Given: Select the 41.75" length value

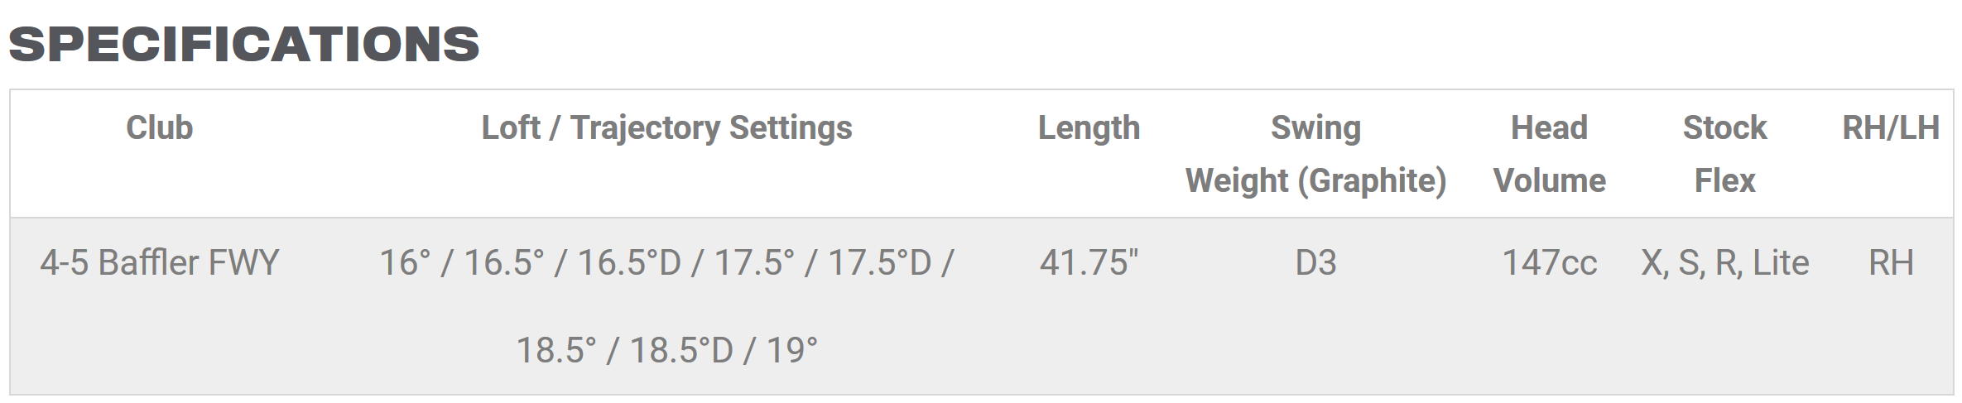Looking at the screenshot, I should (x=1089, y=263).
